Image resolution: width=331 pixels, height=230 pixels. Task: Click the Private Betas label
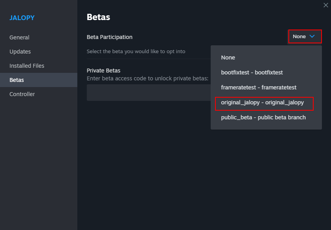click(103, 70)
